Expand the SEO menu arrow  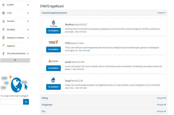pos(28,54)
